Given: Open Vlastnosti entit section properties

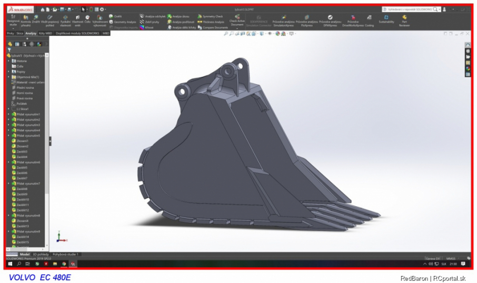Looking at the screenshot, I should pos(77,21).
